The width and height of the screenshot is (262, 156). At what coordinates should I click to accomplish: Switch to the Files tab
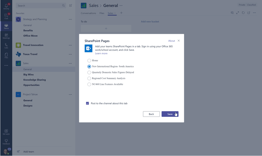102,13
